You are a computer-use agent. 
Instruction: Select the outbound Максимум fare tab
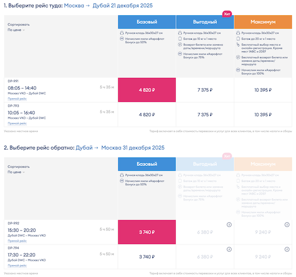click(262, 22)
